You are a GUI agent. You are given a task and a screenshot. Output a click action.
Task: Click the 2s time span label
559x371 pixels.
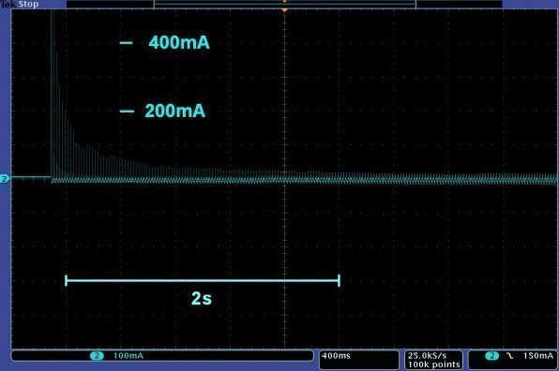[x=202, y=298]
